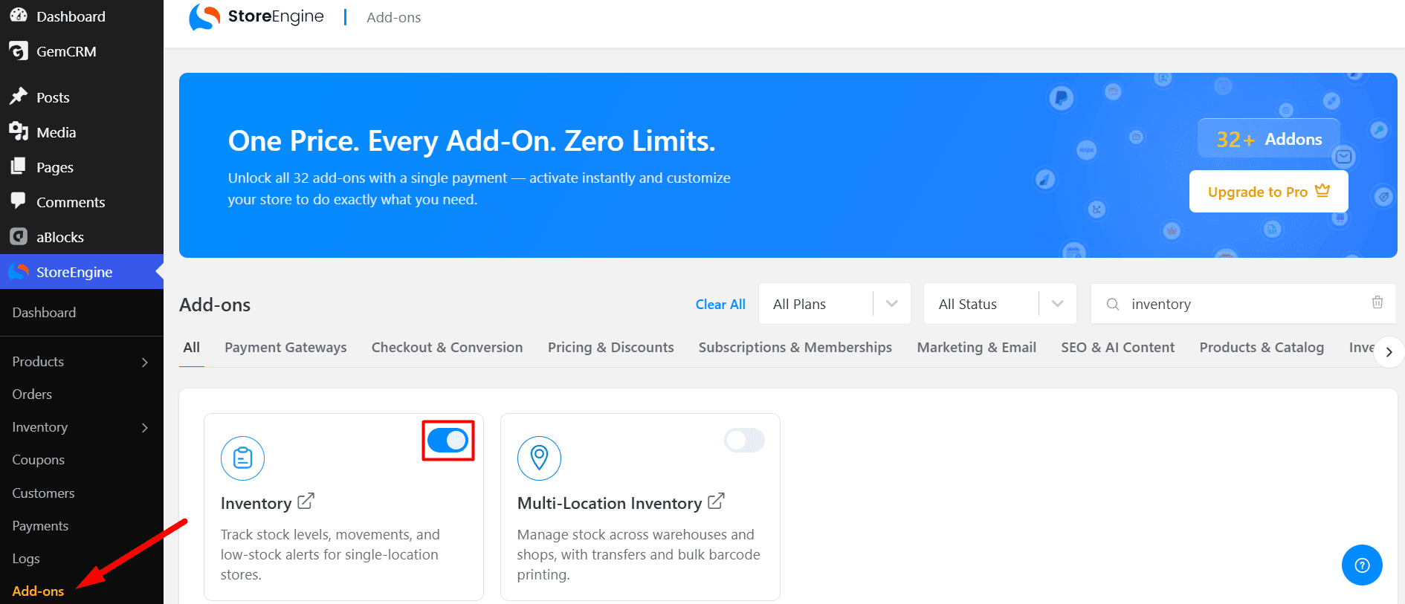The image size is (1405, 604).
Task: Open the All Plans dropdown
Action: click(x=835, y=304)
